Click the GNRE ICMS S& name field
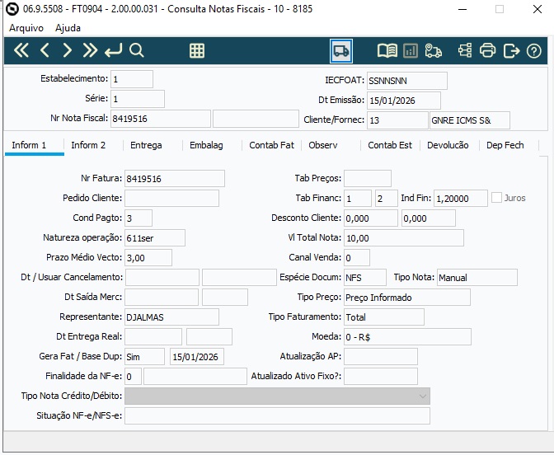 (x=470, y=120)
